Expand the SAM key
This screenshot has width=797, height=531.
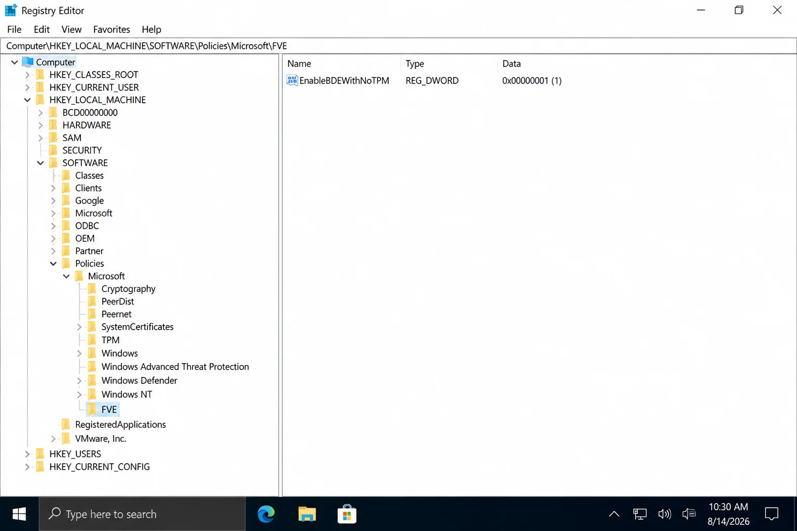pyautogui.click(x=40, y=138)
